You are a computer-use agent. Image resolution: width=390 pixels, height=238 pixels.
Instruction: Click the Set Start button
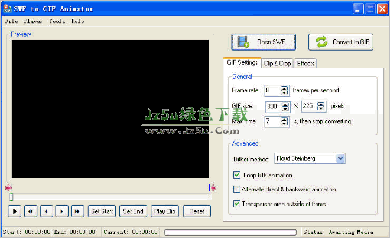(102, 211)
